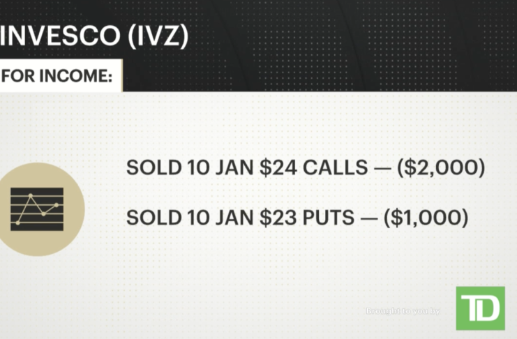The image size is (517, 339).
Task: Click the Brought to you by text
Action: pyautogui.click(x=403, y=311)
